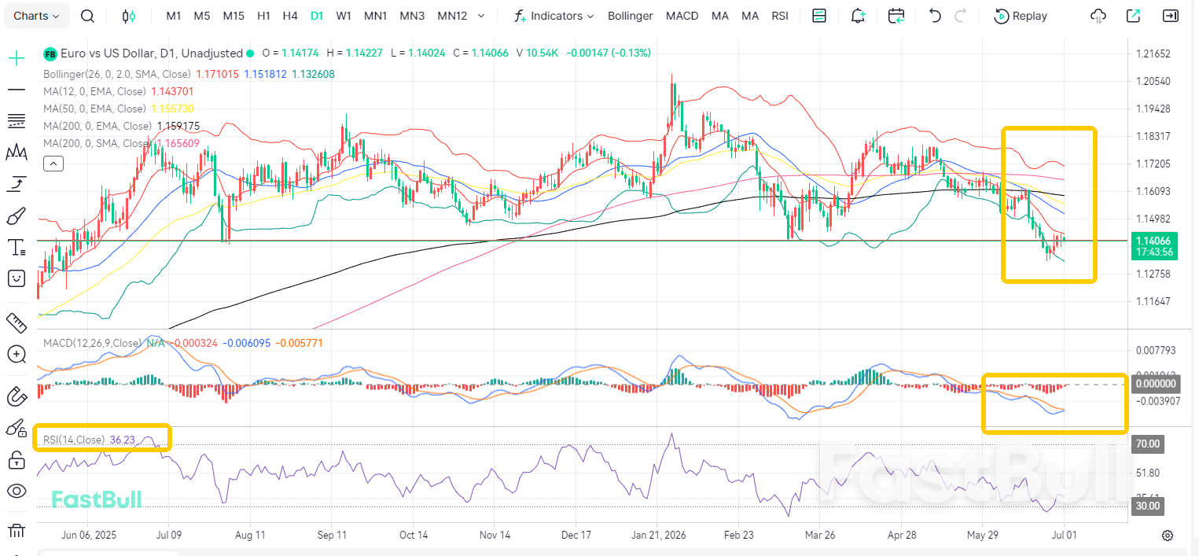Collapse the right side panel arrow icon

pos(1171,16)
